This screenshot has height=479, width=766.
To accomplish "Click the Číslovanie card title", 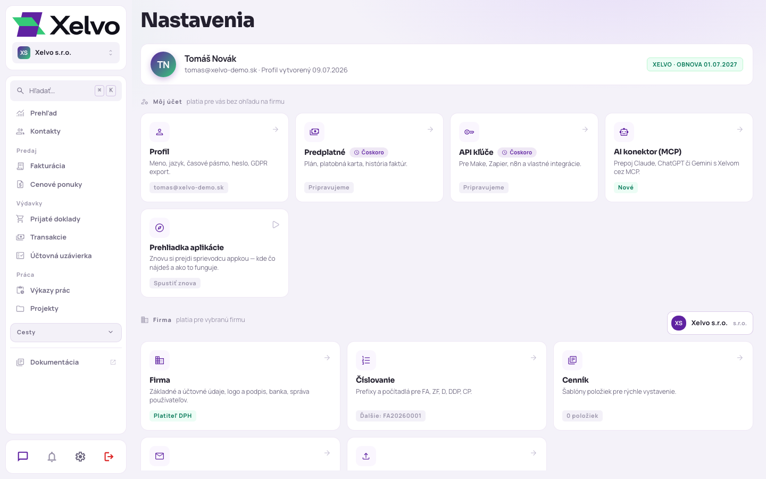I will [x=375, y=380].
